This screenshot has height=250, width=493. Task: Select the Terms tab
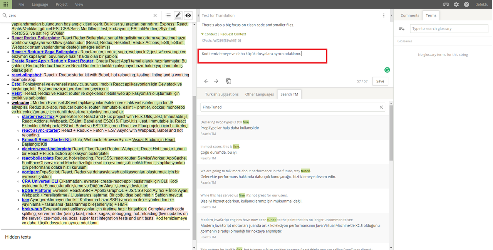click(431, 15)
